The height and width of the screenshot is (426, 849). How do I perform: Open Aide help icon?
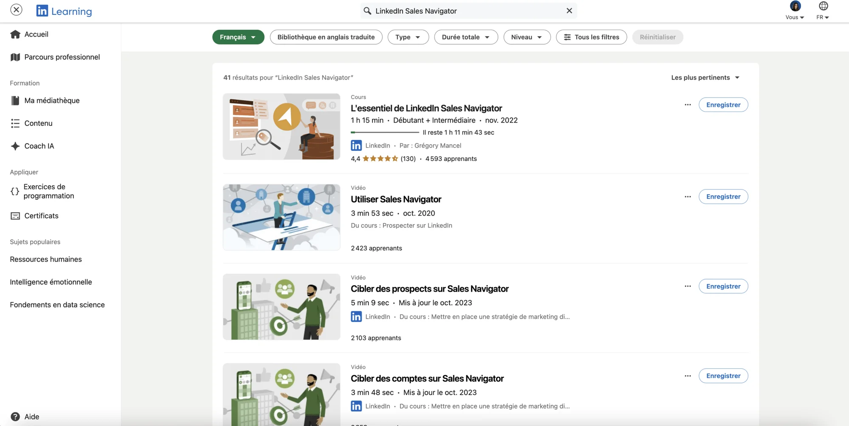15,417
